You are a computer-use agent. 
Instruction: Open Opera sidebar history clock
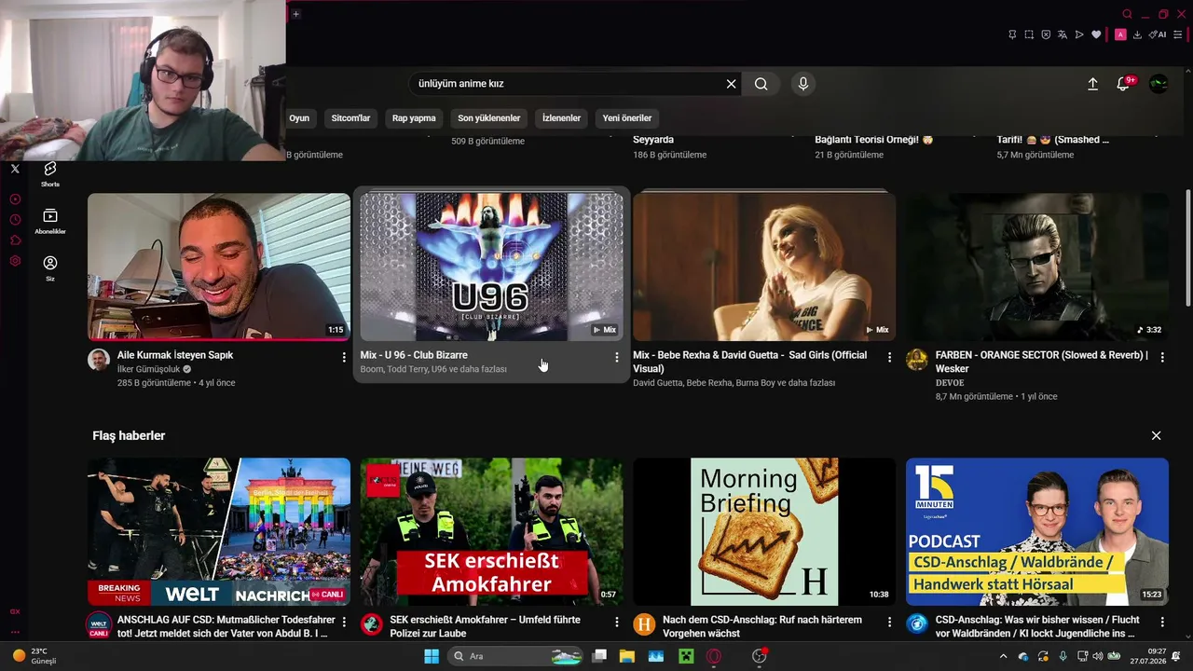(x=15, y=220)
